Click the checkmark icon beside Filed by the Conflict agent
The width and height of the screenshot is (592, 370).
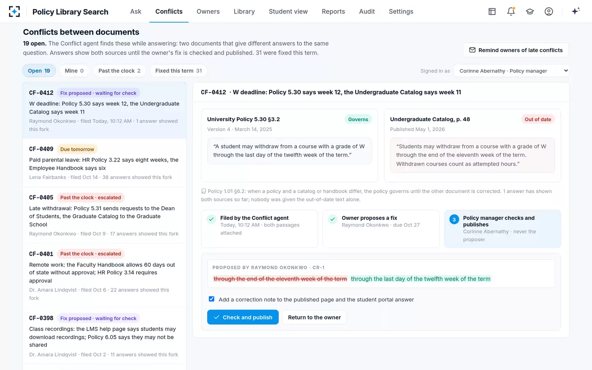click(x=211, y=219)
